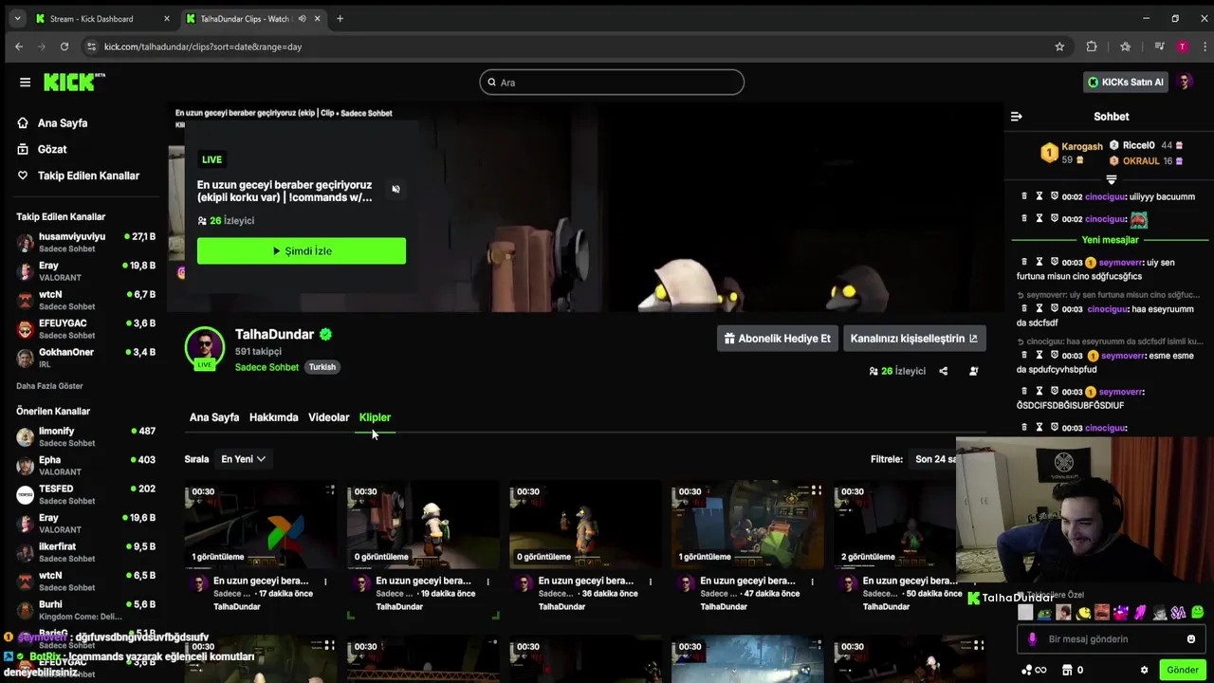Reload the browser page
Screen dimensions: 1214x683
pyautogui.click(x=64, y=46)
